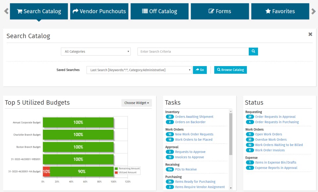
Task: Click the Tasks panel scrollbar
Action: pos(231,132)
